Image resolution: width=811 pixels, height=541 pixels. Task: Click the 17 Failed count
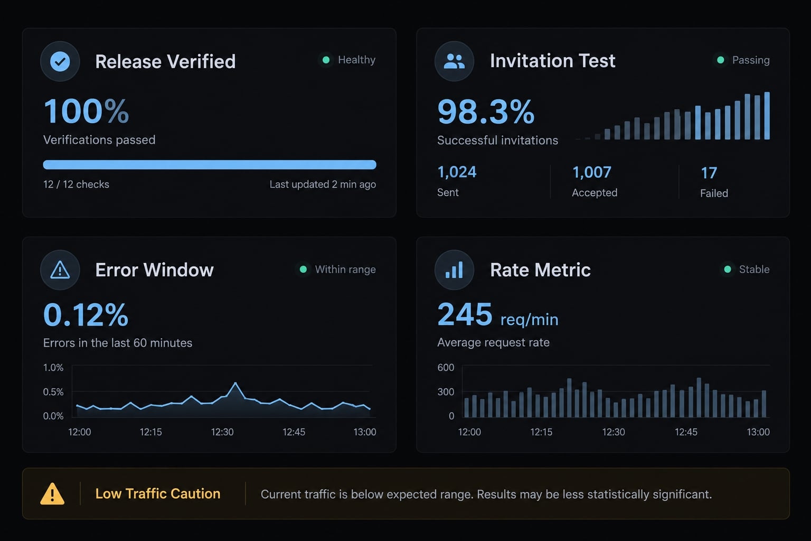click(x=709, y=173)
